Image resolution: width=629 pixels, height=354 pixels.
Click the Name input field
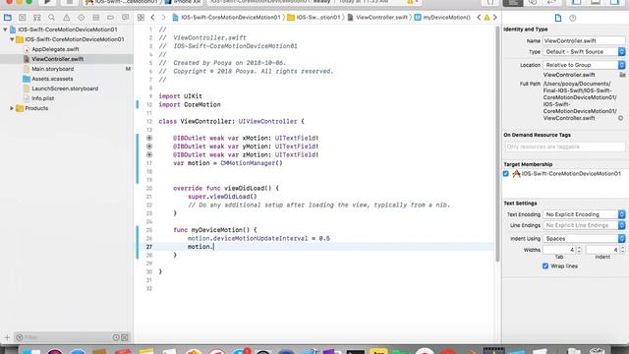pos(584,41)
